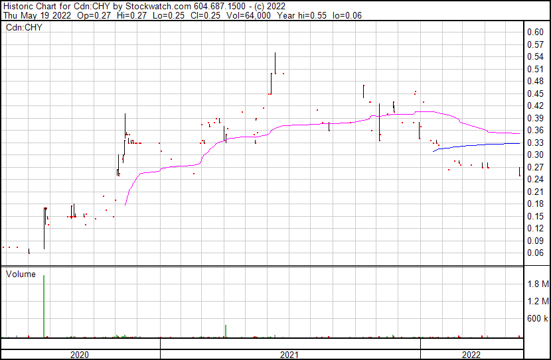The height and width of the screenshot is (360, 551).
Task: Click the peak price bar reaching 0.55
Action: pos(275,63)
